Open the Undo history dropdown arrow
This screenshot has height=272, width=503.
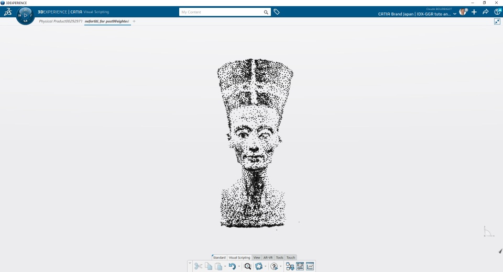point(239,267)
